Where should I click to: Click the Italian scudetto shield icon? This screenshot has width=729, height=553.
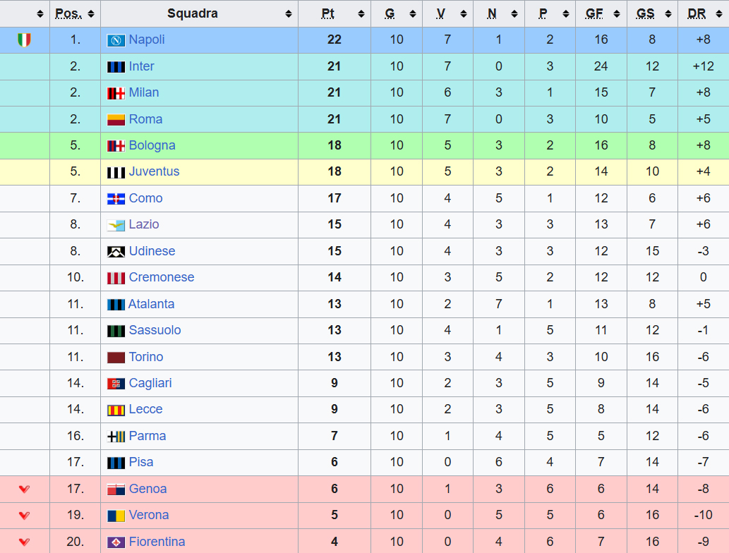coord(24,40)
